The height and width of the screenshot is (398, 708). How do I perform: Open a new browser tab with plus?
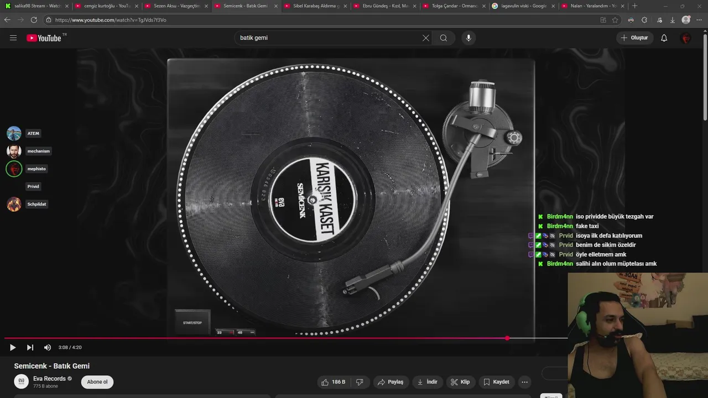pos(634,6)
